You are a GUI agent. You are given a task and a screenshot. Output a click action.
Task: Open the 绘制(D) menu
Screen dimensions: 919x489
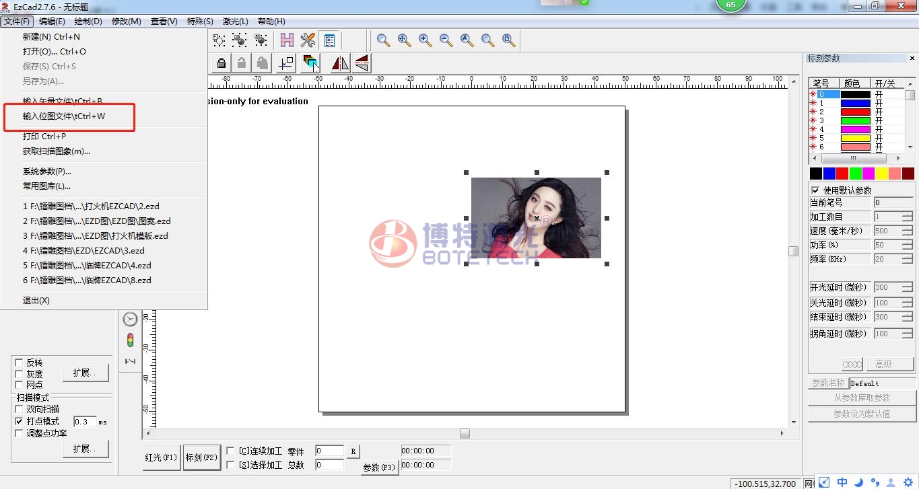click(x=88, y=22)
